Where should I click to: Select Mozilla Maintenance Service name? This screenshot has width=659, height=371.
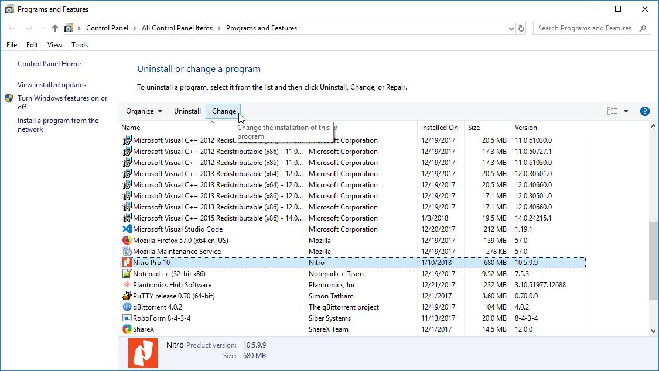(x=176, y=252)
